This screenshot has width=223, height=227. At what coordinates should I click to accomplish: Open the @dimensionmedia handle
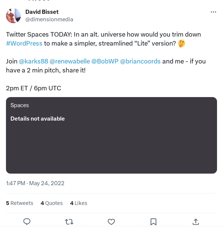[49, 19]
